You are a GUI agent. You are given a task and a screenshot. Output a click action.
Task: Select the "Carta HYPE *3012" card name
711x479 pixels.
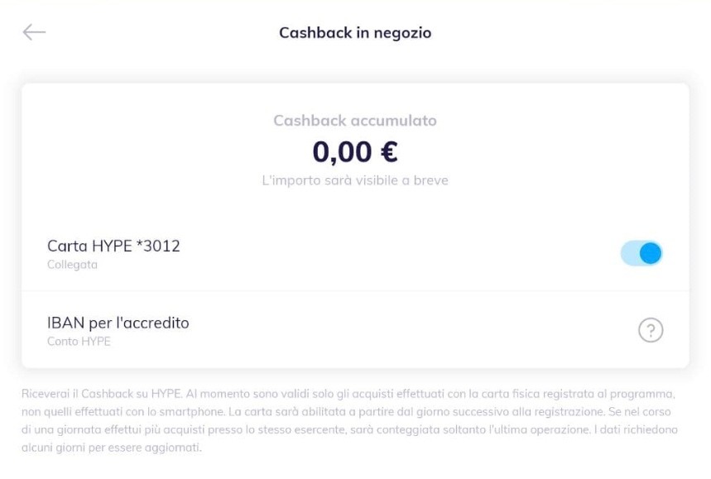[x=113, y=246]
